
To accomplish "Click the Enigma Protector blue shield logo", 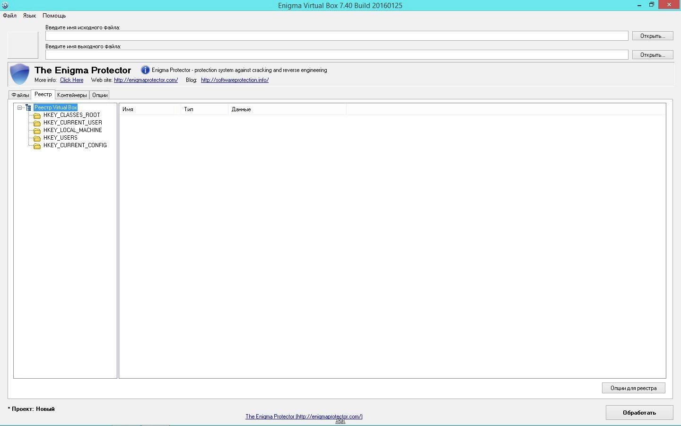I will pos(20,74).
